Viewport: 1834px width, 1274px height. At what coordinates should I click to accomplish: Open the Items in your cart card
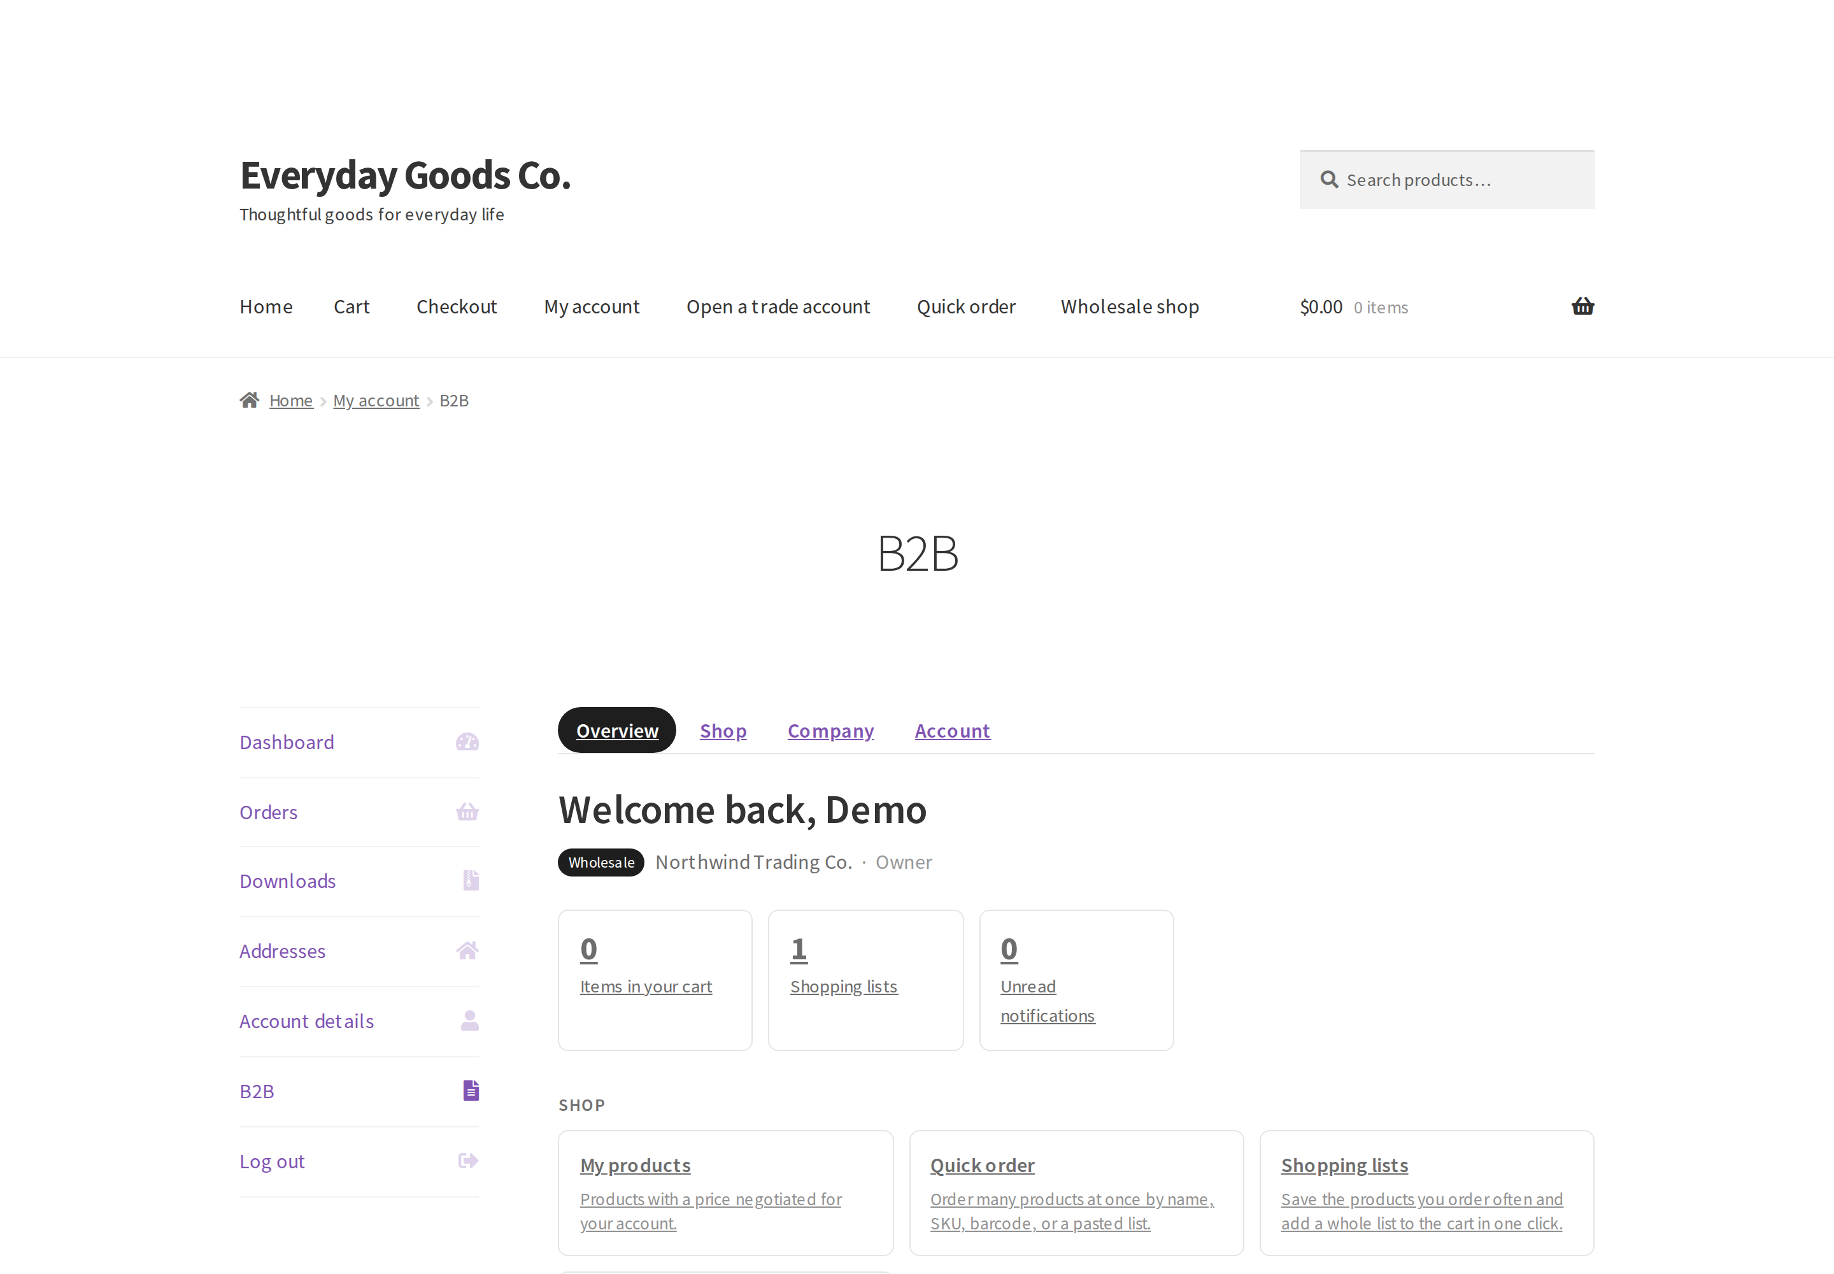(x=655, y=980)
